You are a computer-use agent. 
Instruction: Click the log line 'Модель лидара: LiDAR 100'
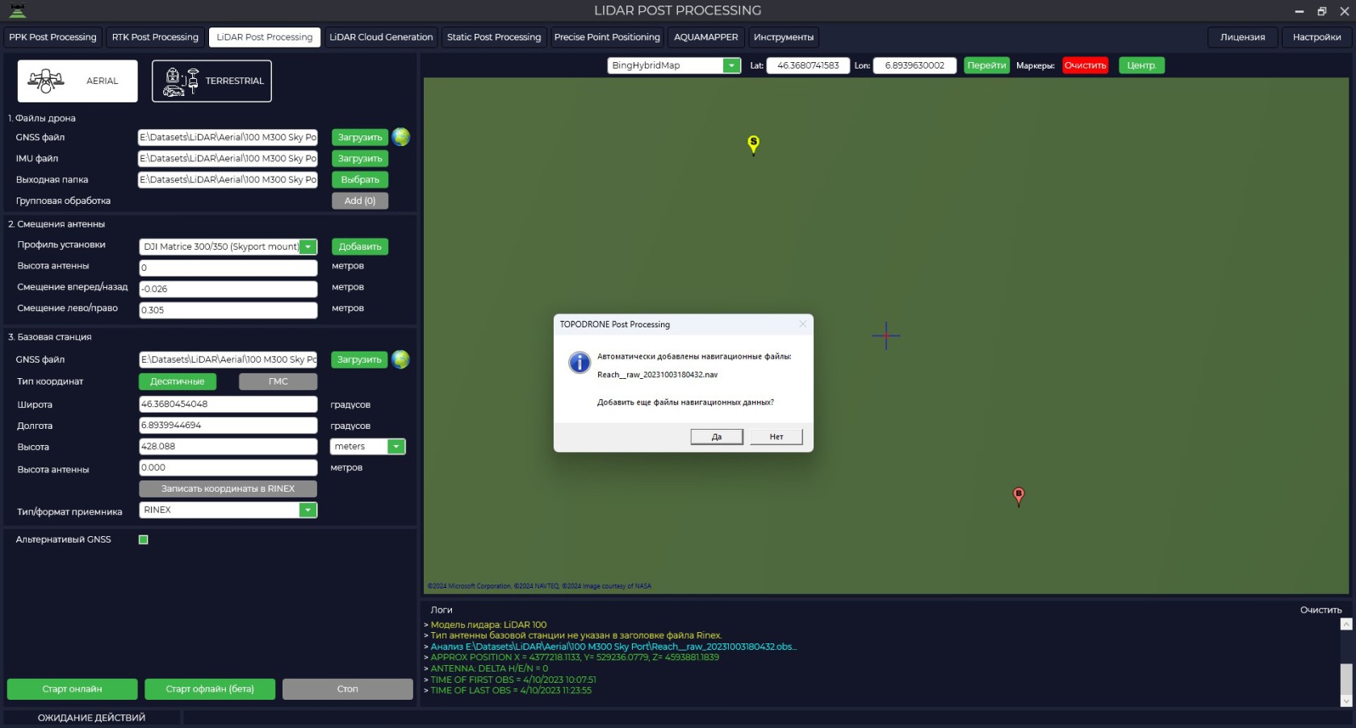(x=488, y=625)
